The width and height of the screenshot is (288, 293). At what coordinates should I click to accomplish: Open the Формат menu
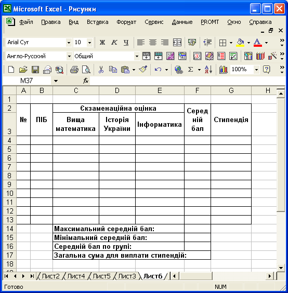click(126, 22)
